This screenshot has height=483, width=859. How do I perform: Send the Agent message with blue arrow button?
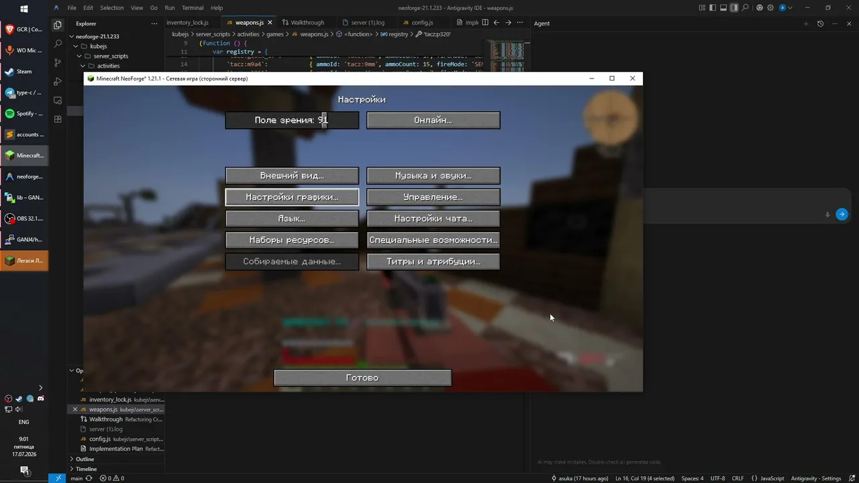point(842,215)
